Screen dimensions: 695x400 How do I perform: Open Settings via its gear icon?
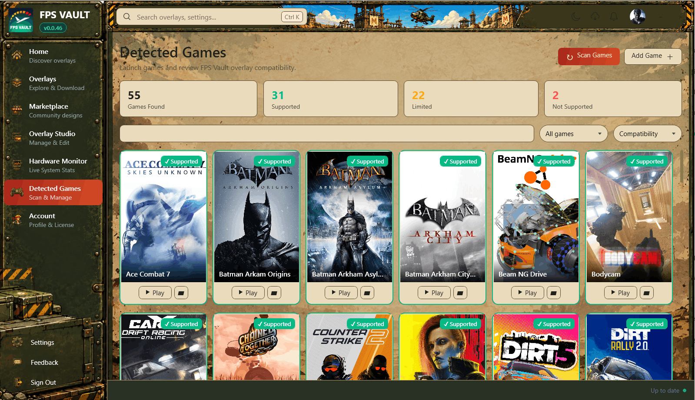coord(17,342)
